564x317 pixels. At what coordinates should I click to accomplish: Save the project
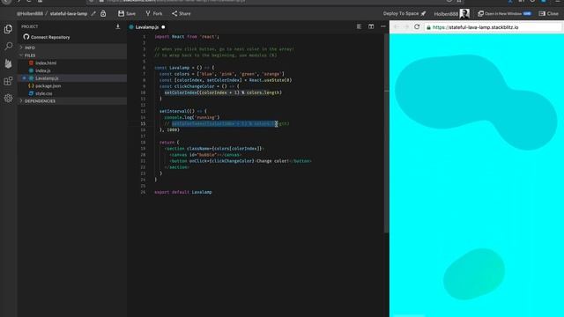coord(127,14)
